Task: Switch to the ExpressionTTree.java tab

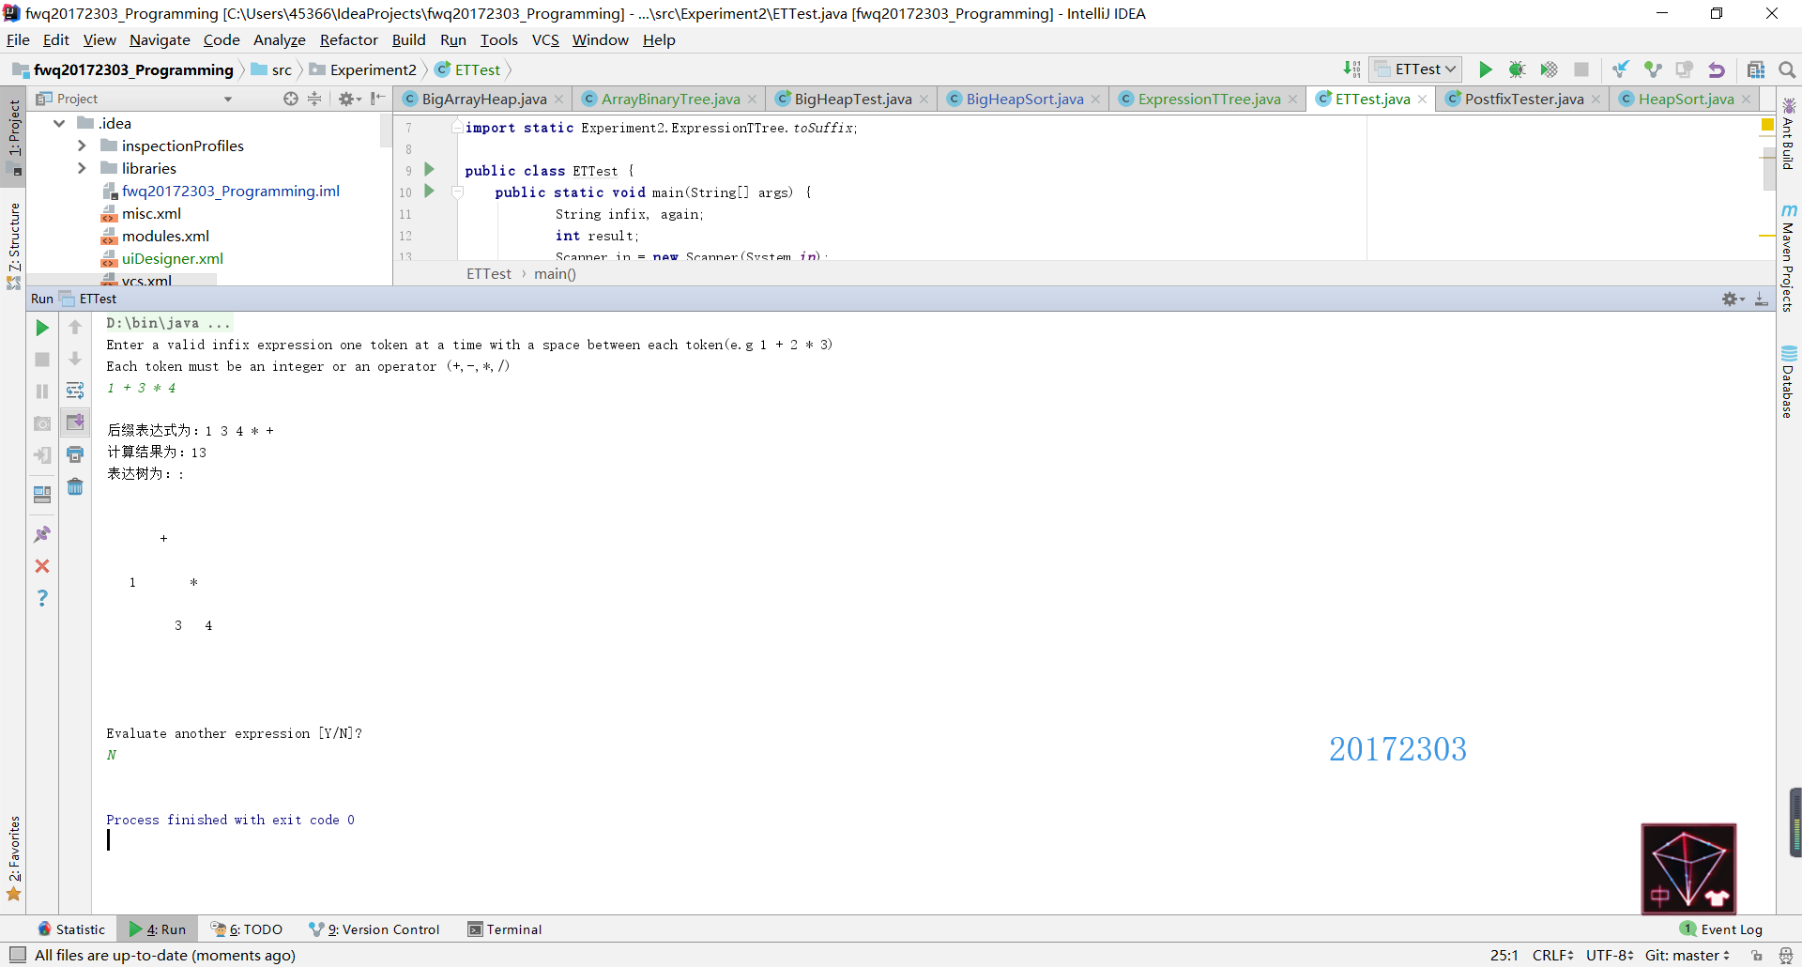Action: tap(1209, 99)
